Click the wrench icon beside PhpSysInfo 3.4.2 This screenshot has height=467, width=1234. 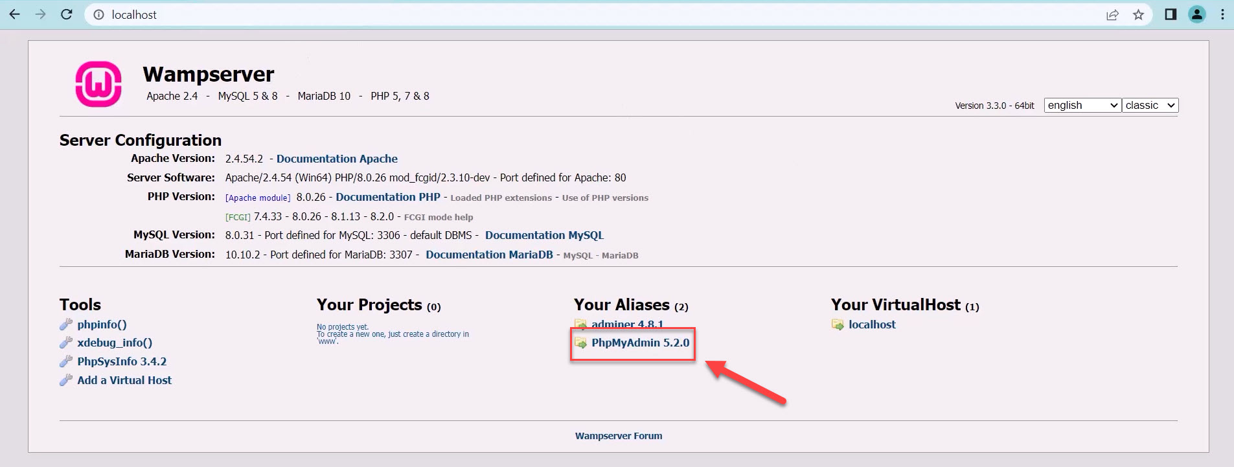point(66,361)
